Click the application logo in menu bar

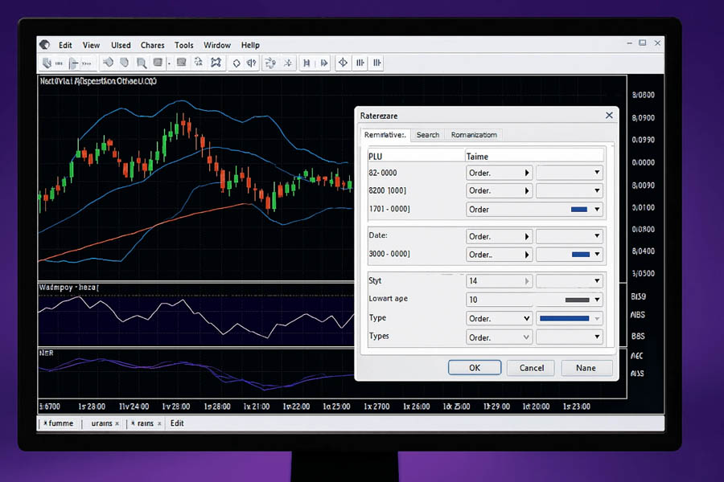point(45,45)
